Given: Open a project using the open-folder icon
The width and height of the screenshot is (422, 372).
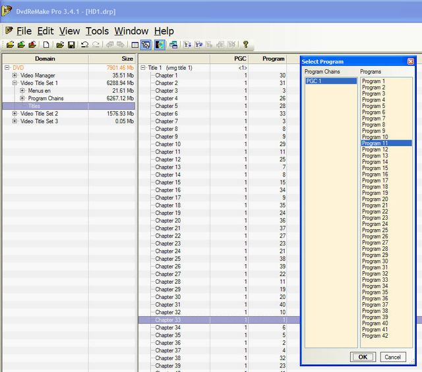Looking at the screenshot, I should 60,45.
